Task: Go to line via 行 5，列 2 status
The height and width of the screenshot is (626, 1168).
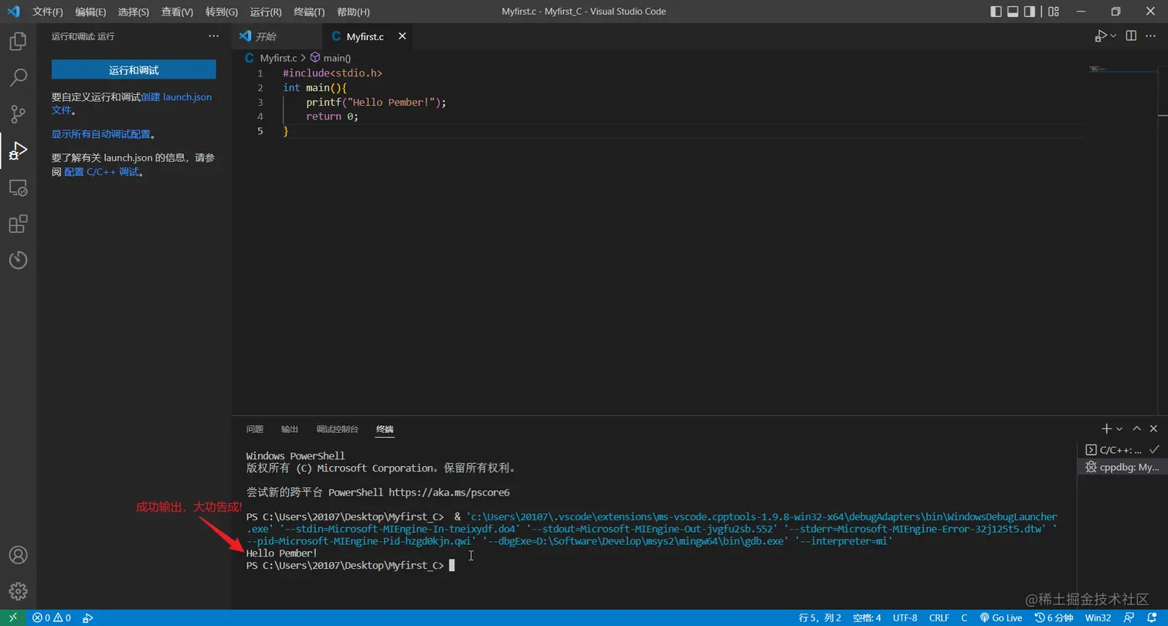Action: [x=820, y=618]
